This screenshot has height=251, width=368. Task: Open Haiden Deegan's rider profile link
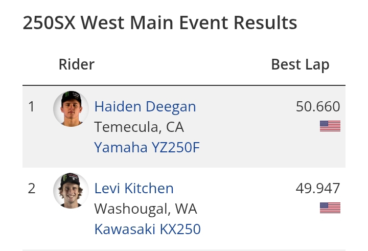(x=145, y=106)
